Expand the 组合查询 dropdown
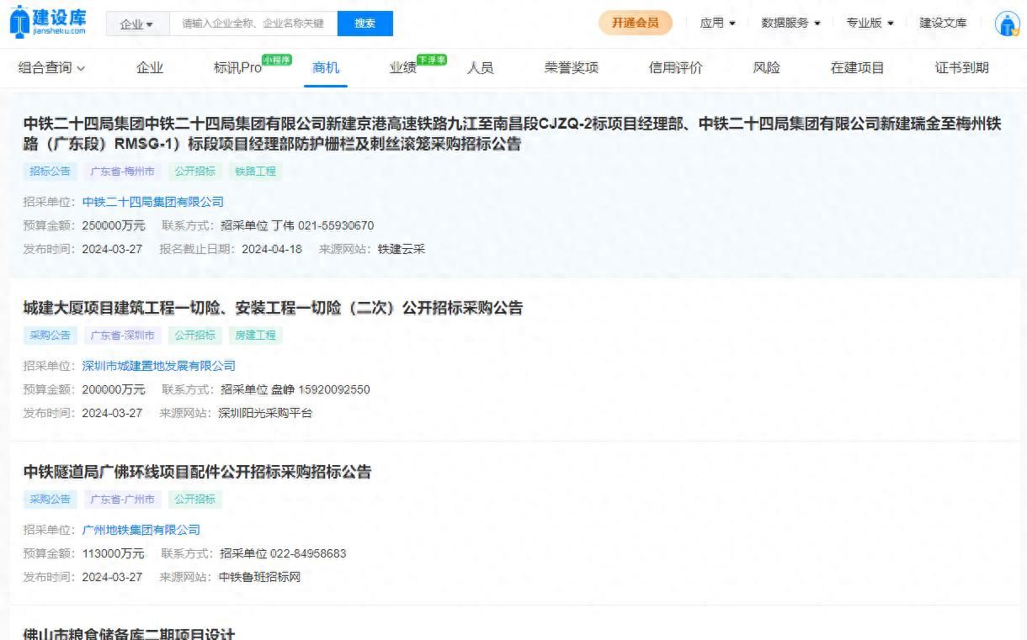The width and height of the screenshot is (1027, 640). 51,68
